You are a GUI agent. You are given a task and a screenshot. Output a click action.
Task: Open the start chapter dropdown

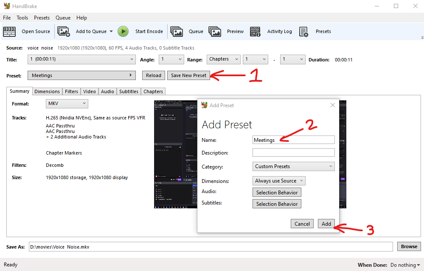tap(255, 59)
